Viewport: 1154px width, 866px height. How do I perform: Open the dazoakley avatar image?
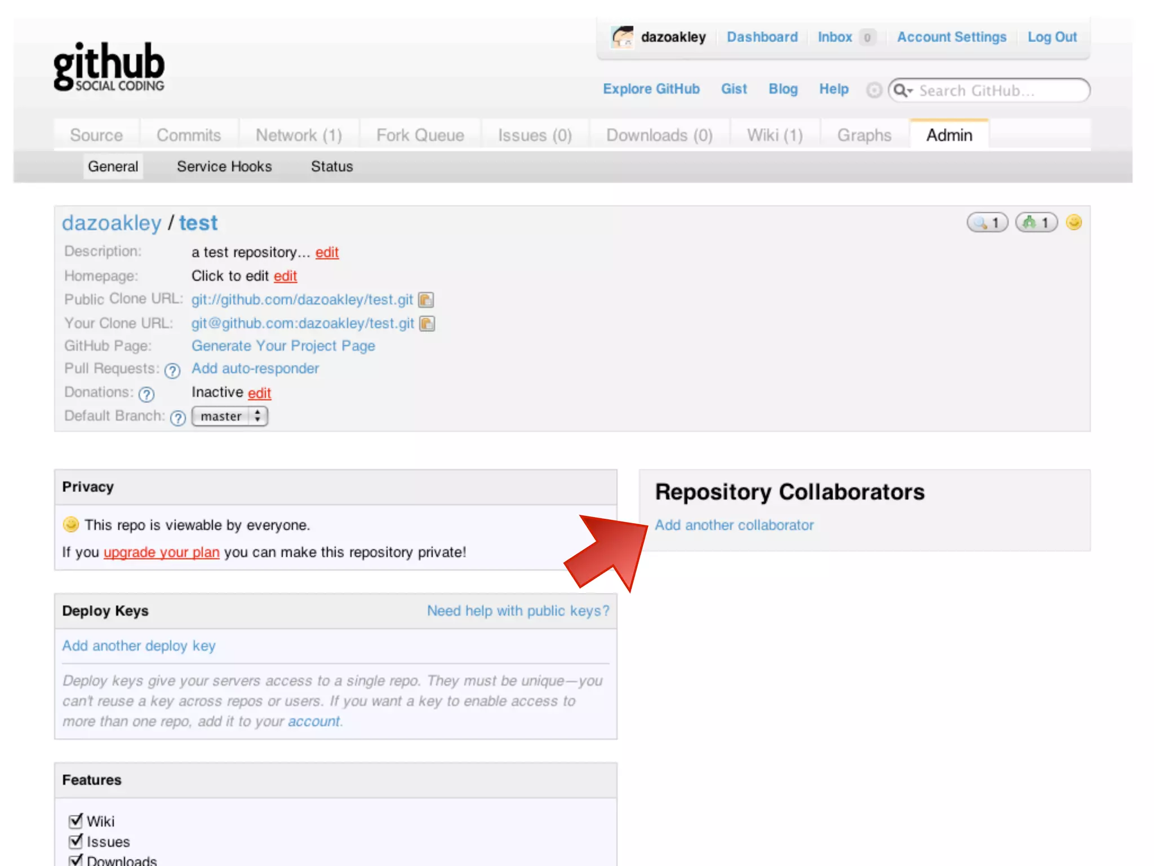coord(622,37)
